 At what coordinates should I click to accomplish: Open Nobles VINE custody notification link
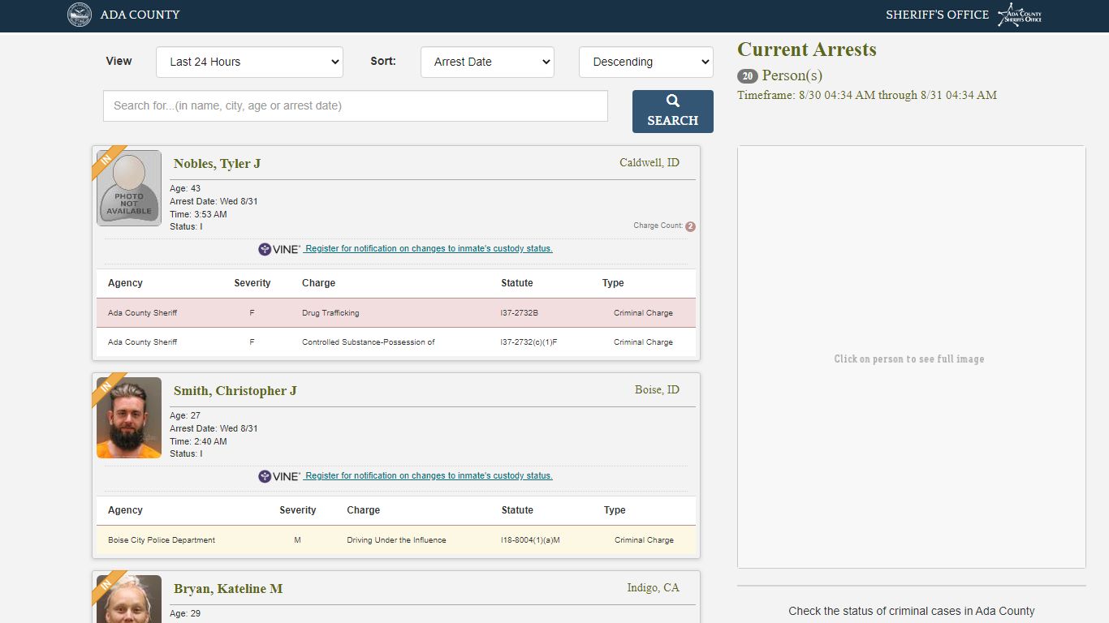[x=428, y=249]
